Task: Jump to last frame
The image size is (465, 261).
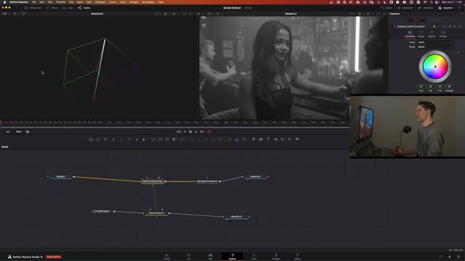Action: click(202, 132)
